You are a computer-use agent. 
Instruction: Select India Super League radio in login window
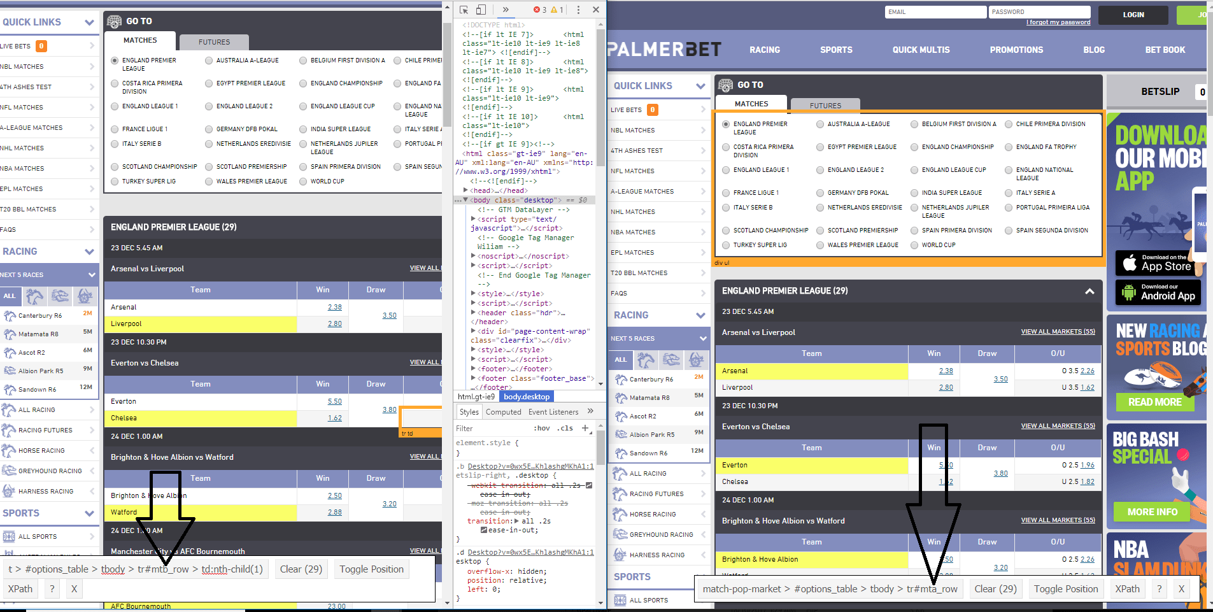[914, 193]
